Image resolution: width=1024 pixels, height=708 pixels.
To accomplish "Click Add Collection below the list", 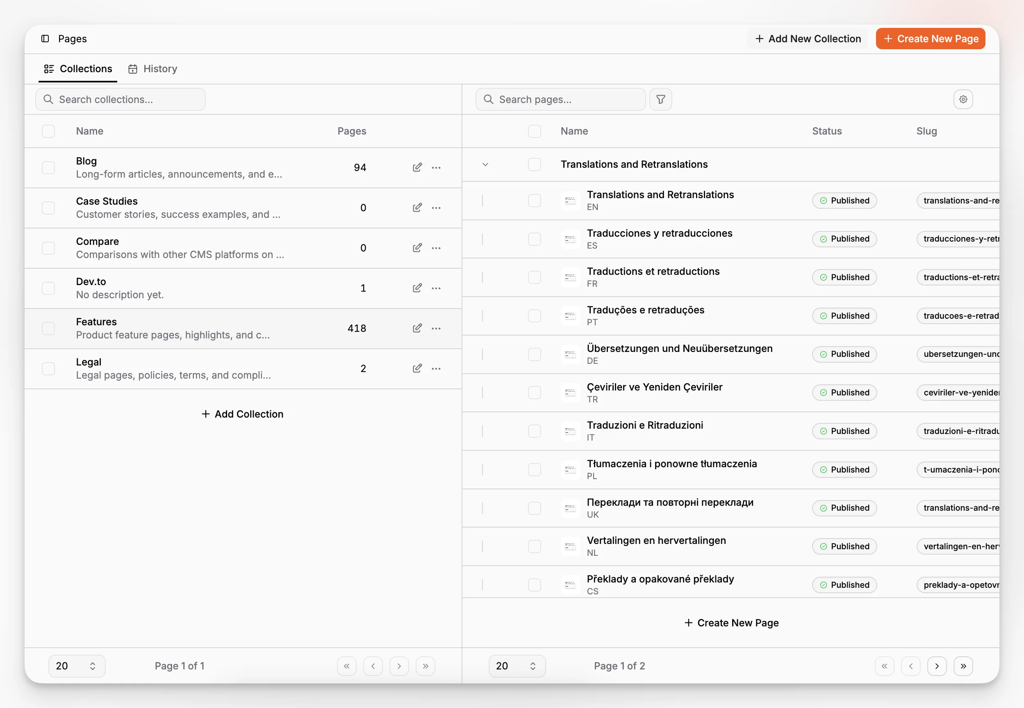I will coord(243,414).
